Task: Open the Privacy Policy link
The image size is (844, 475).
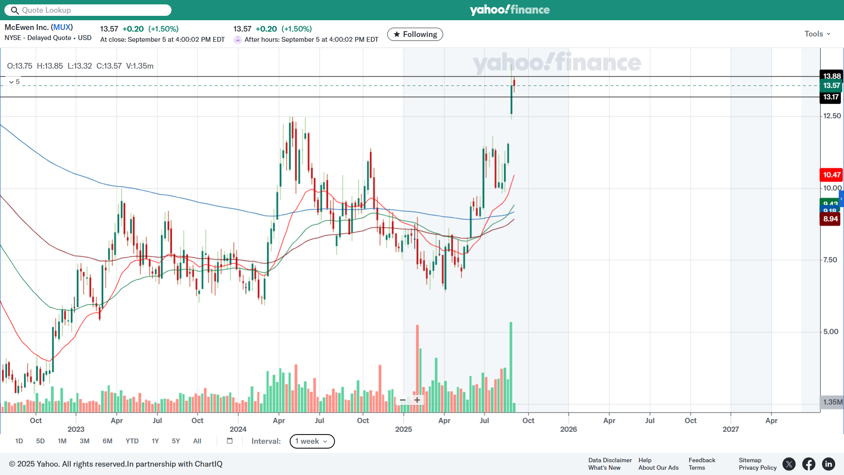Action: [x=757, y=468]
